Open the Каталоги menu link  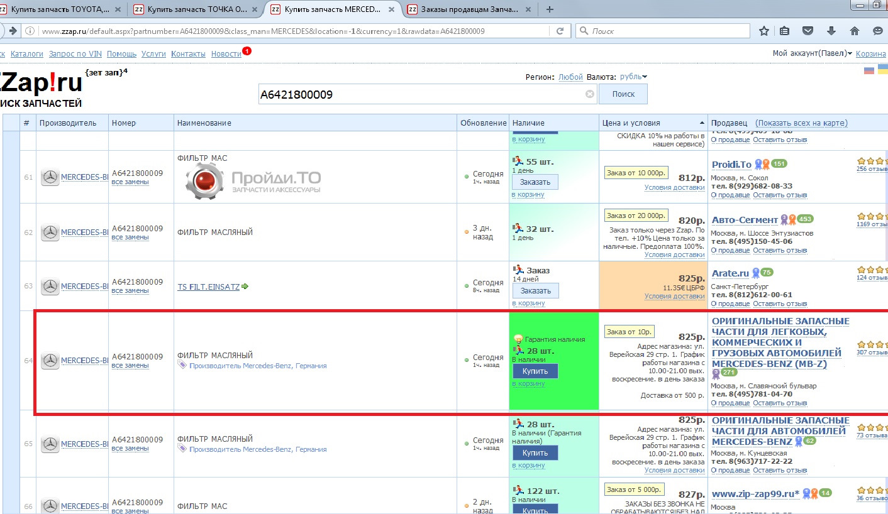(x=27, y=54)
